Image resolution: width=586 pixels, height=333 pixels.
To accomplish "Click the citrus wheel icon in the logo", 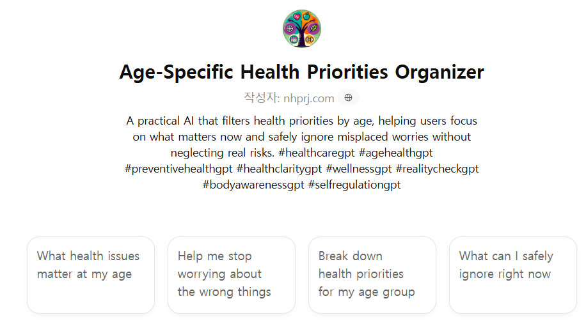I will coord(290,28).
